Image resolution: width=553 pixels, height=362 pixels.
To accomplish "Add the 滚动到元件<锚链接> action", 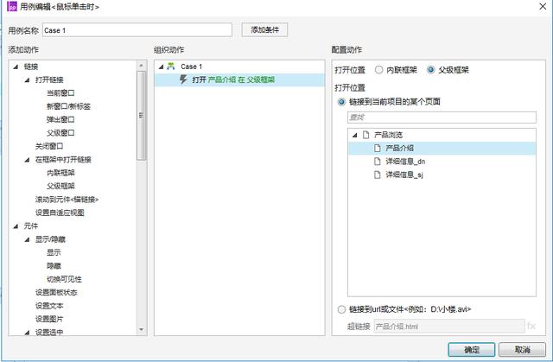I will 67,200.
